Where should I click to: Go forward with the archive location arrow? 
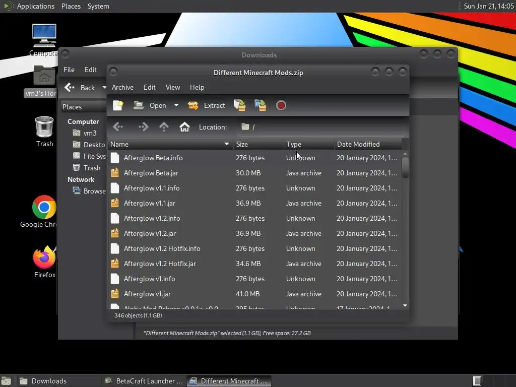143,126
